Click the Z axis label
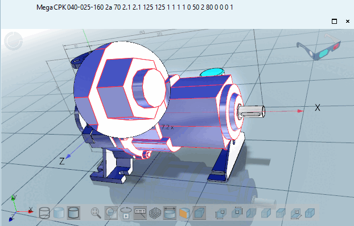This screenshot has height=226, width=354. [61, 161]
